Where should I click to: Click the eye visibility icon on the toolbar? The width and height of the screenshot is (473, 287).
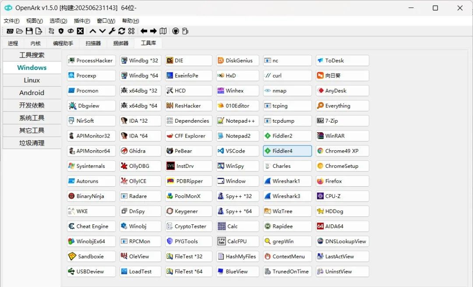[71, 31]
